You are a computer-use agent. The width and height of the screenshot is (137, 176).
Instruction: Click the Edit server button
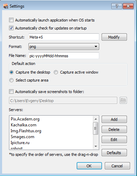(114, 140)
